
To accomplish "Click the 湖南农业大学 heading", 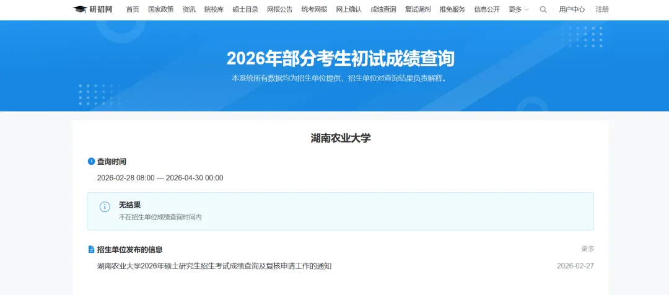I will 341,138.
